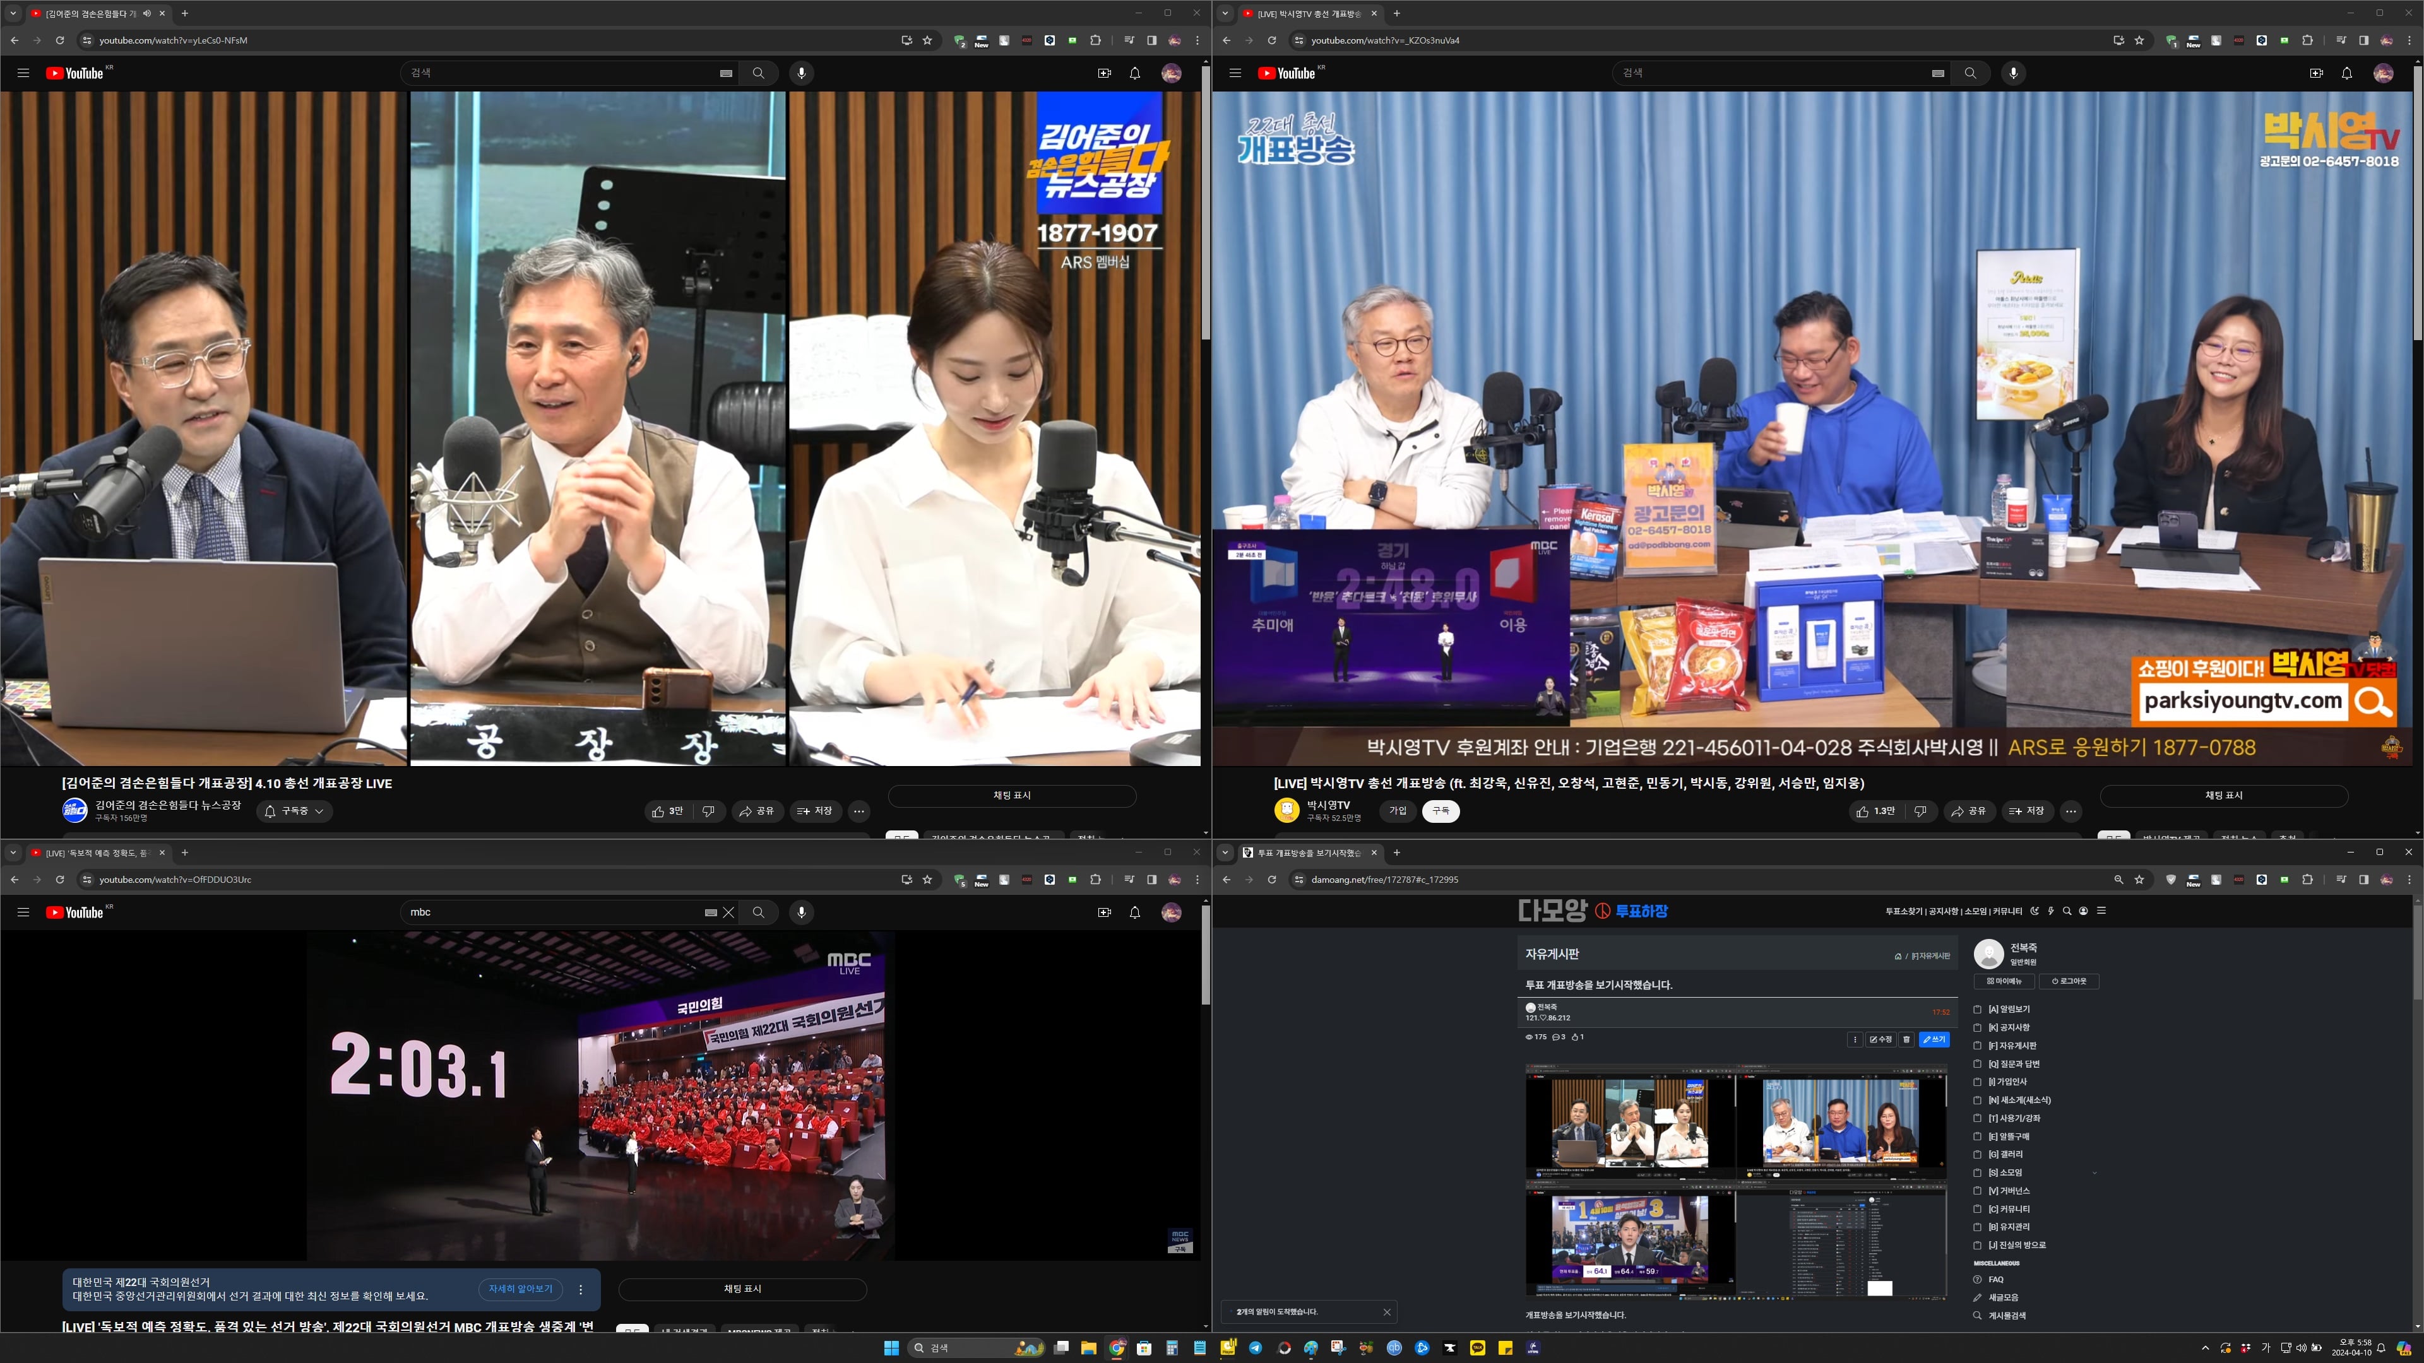The width and height of the screenshot is (2424, 1363).
Task: Click 채팅 표시 under 김어준 video
Action: pyautogui.click(x=1011, y=796)
